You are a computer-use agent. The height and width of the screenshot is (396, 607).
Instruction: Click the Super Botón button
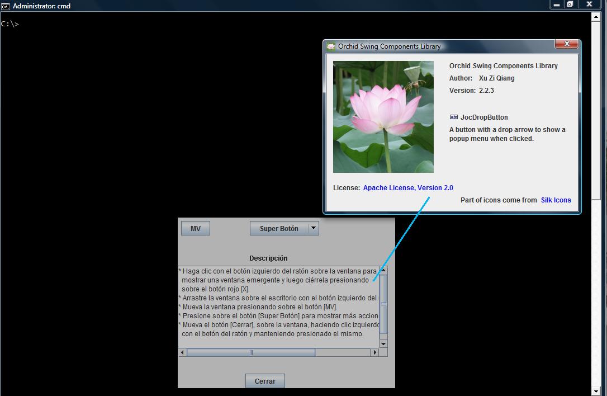(x=278, y=228)
